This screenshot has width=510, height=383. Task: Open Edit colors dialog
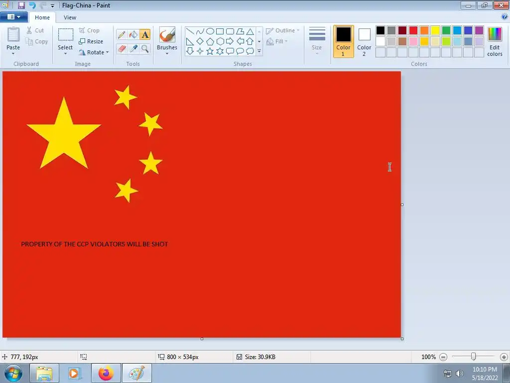(495, 42)
